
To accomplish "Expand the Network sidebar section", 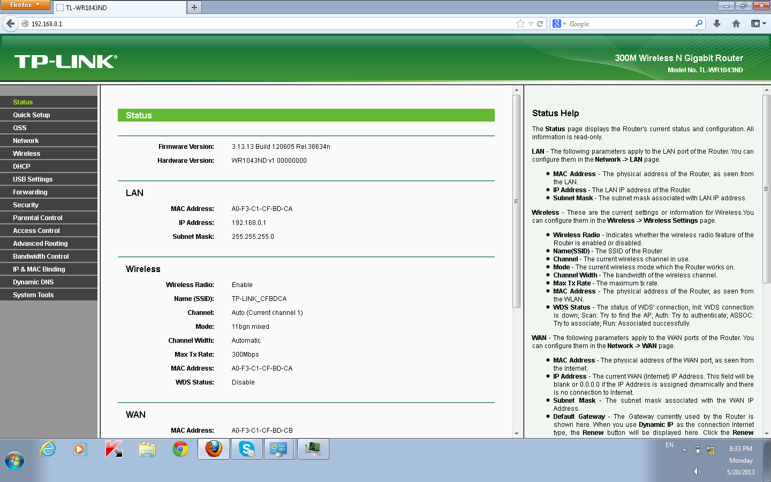I will (x=49, y=140).
